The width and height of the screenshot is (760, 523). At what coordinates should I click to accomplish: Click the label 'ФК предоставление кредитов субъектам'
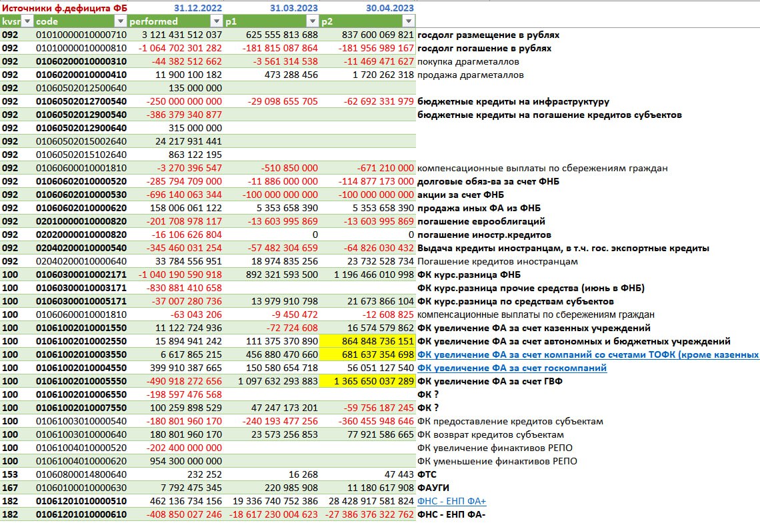click(510, 421)
